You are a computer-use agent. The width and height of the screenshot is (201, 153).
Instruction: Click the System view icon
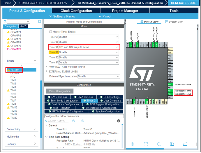tap(166, 22)
